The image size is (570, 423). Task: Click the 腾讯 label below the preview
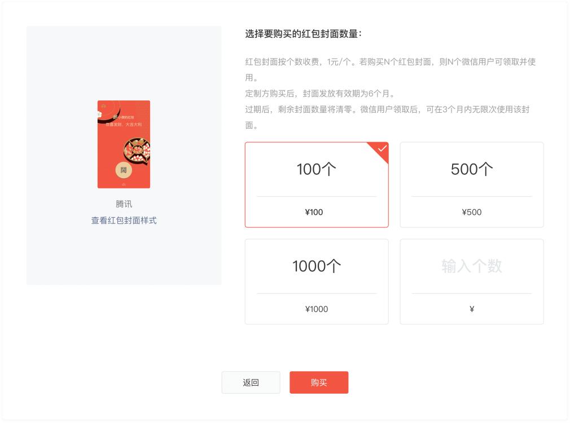tap(124, 204)
